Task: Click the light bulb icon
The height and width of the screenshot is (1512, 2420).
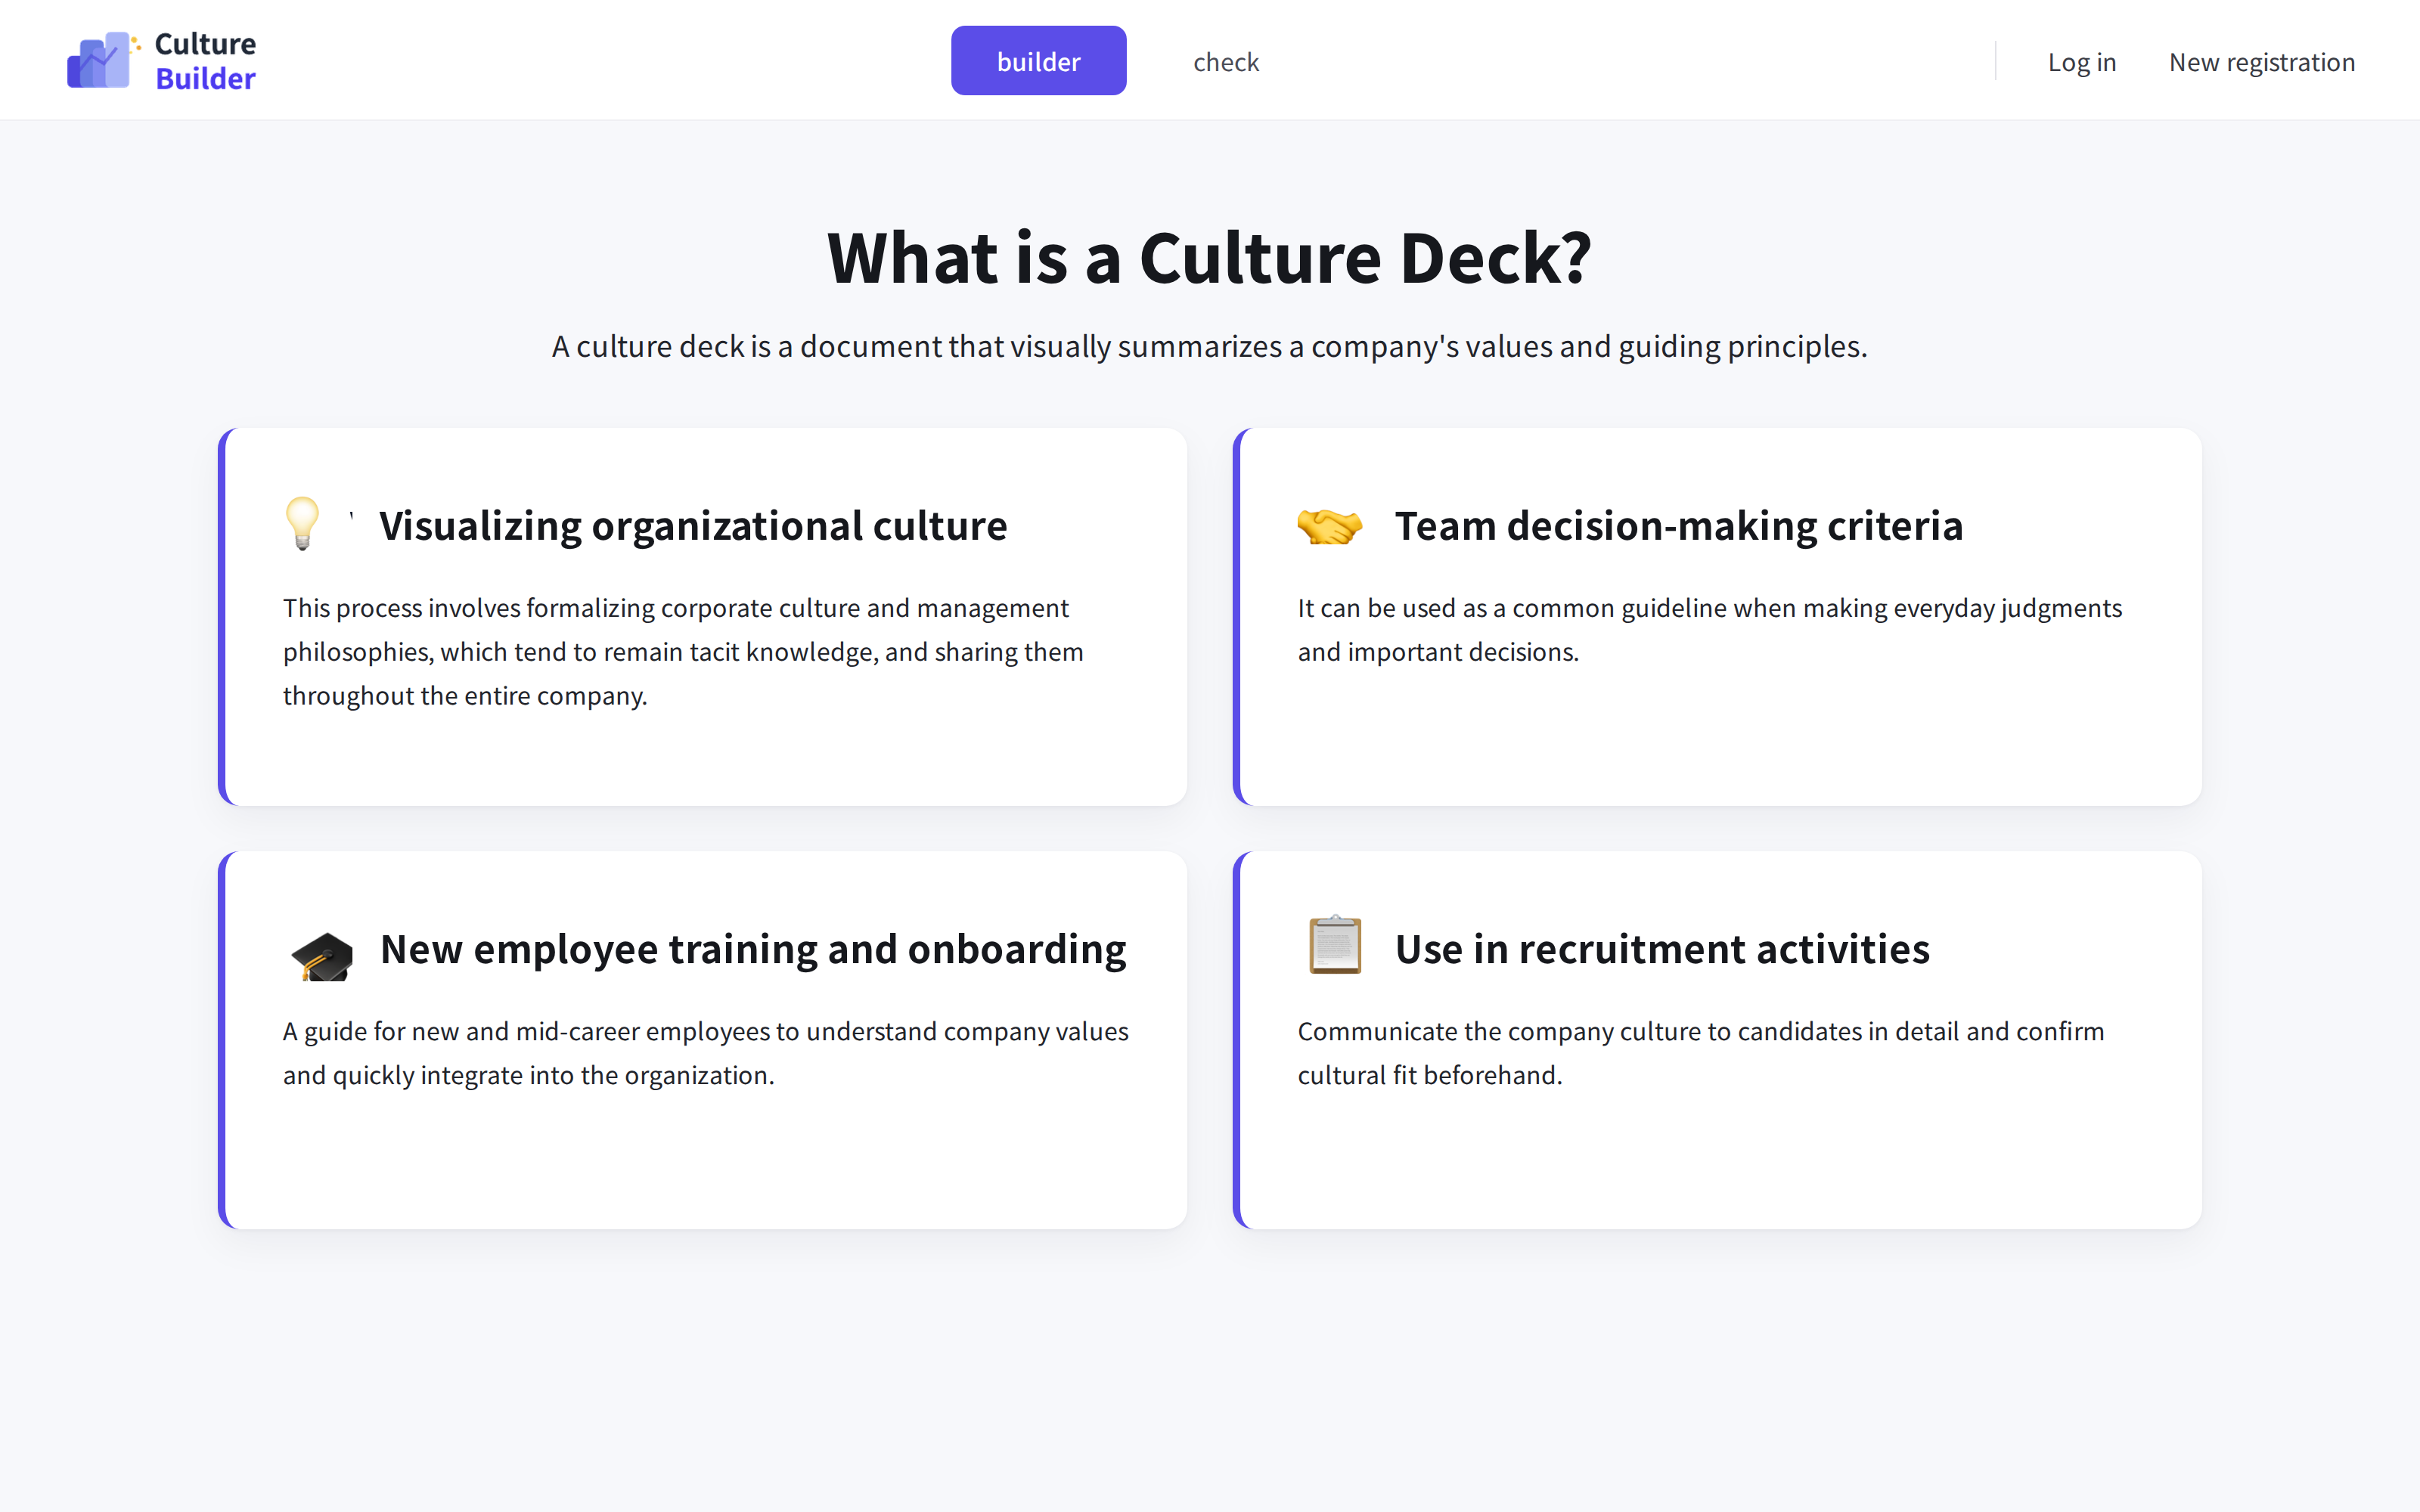Action: click(302, 523)
